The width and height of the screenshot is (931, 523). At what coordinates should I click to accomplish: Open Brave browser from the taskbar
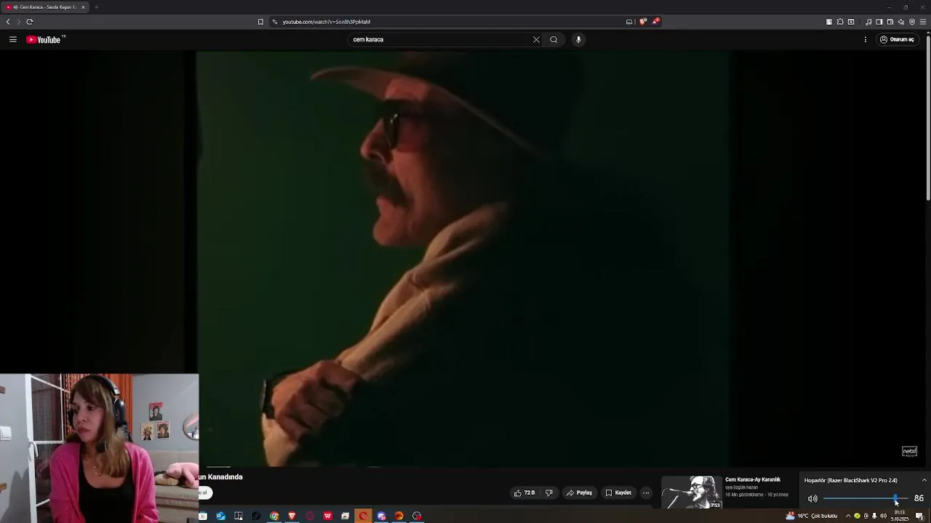click(292, 516)
